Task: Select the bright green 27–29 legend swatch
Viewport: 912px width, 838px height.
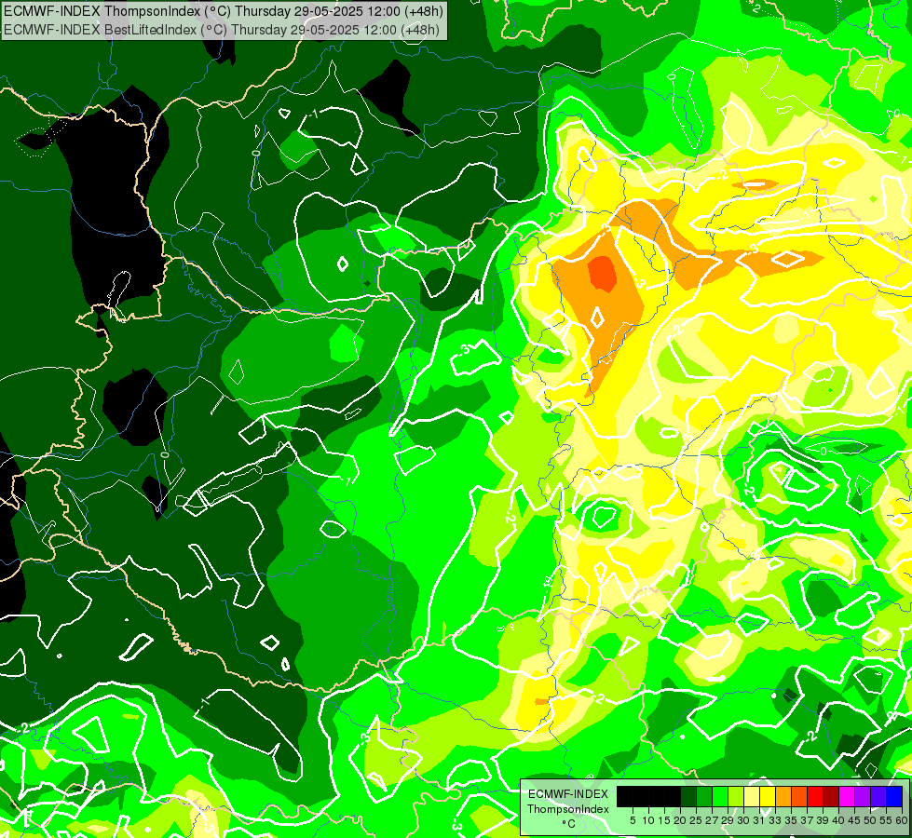Action: [720, 796]
